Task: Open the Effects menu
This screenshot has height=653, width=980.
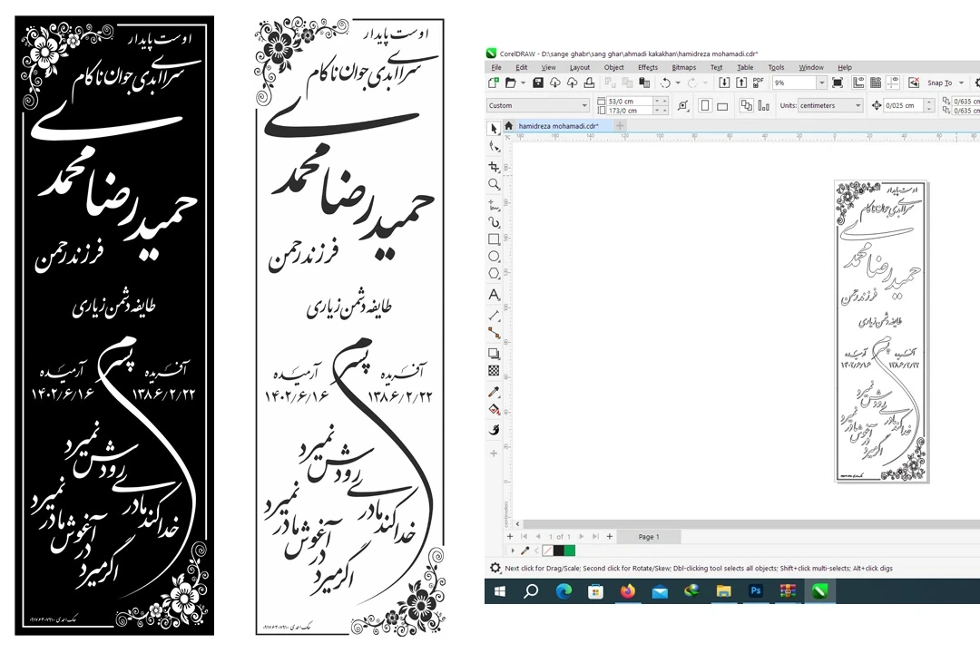Action: coord(647,67)
